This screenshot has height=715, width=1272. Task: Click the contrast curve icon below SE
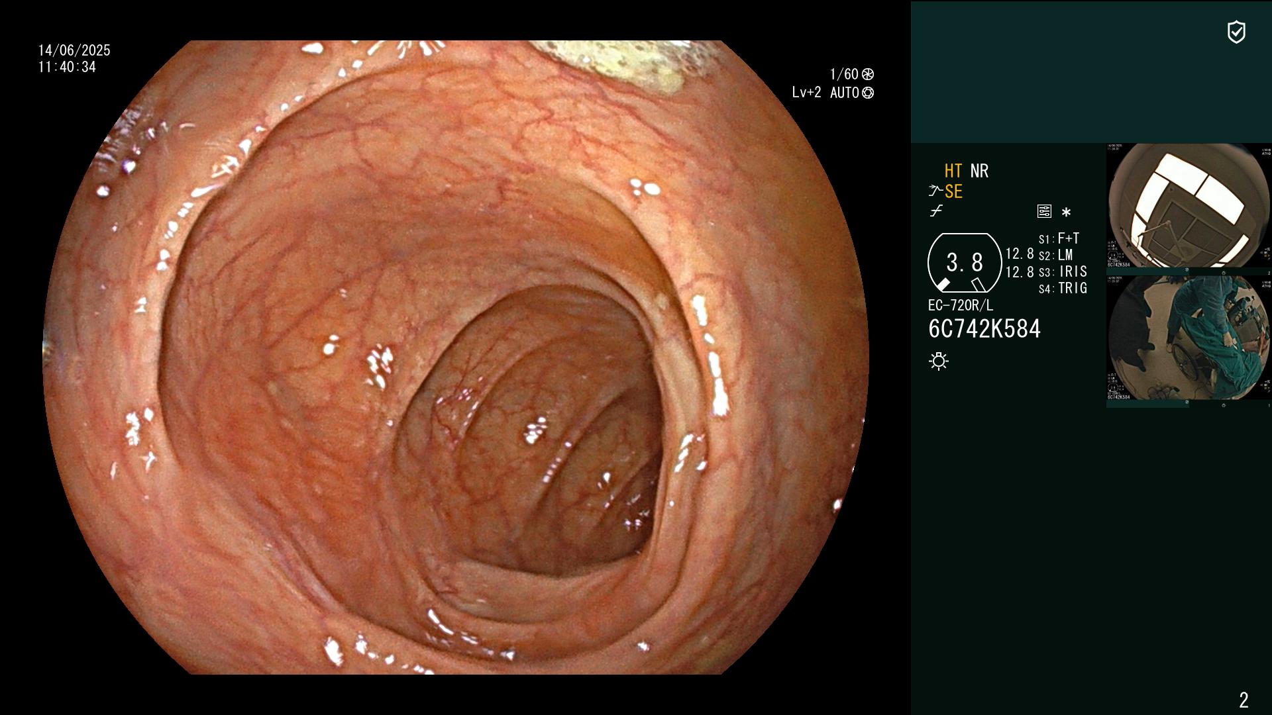(x=936, y=211)
